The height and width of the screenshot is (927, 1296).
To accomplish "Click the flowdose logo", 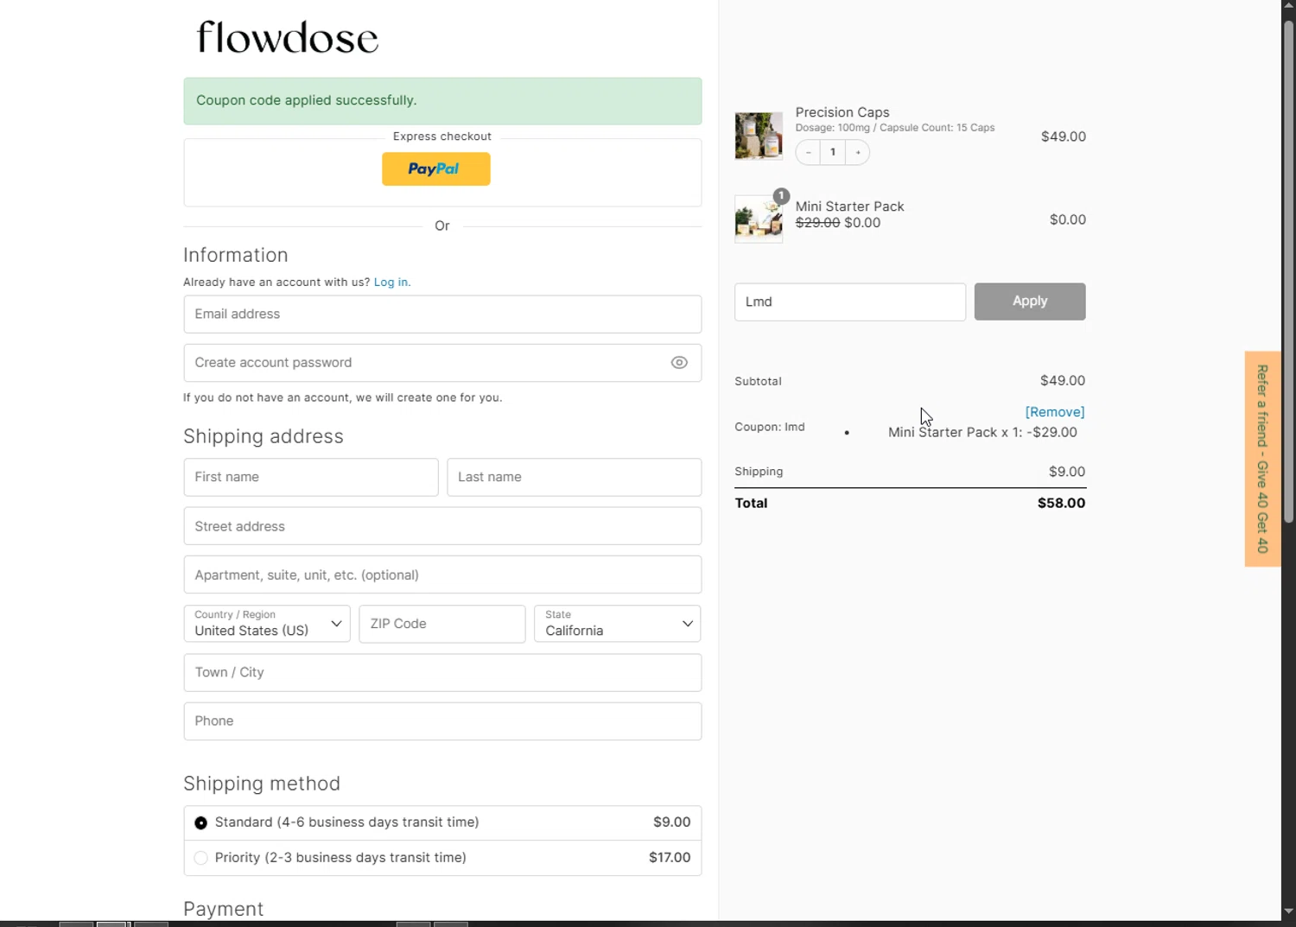I will coord(288,38).
